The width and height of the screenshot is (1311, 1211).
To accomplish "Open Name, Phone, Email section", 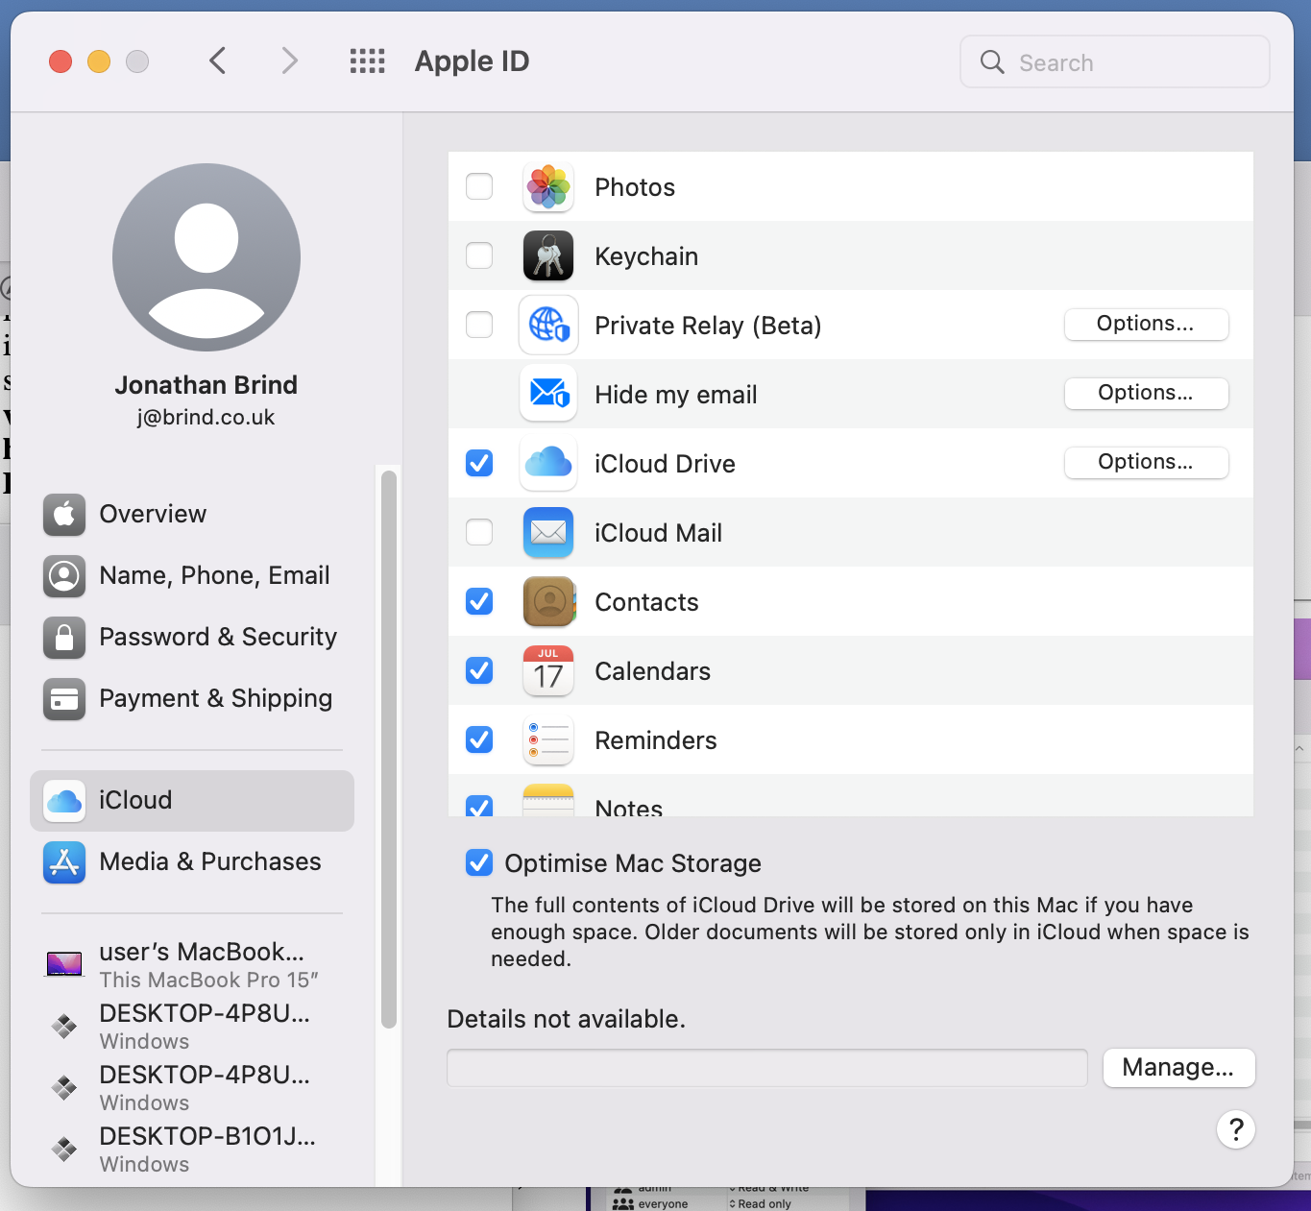I will click(192, 576).
